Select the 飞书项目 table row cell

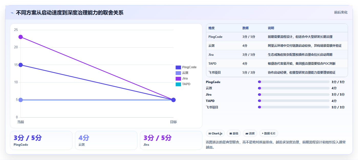click(x=215, y=73)
